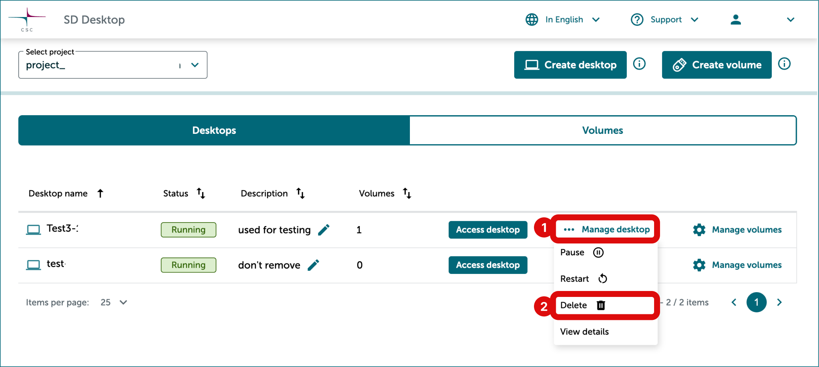Expand the In English language dropdown
819x367 pixels.
click(596, 19)
